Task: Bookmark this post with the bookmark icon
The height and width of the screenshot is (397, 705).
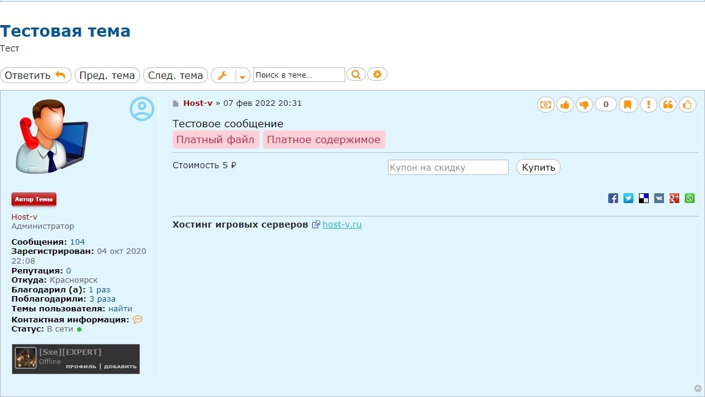Action: [627, 105]
